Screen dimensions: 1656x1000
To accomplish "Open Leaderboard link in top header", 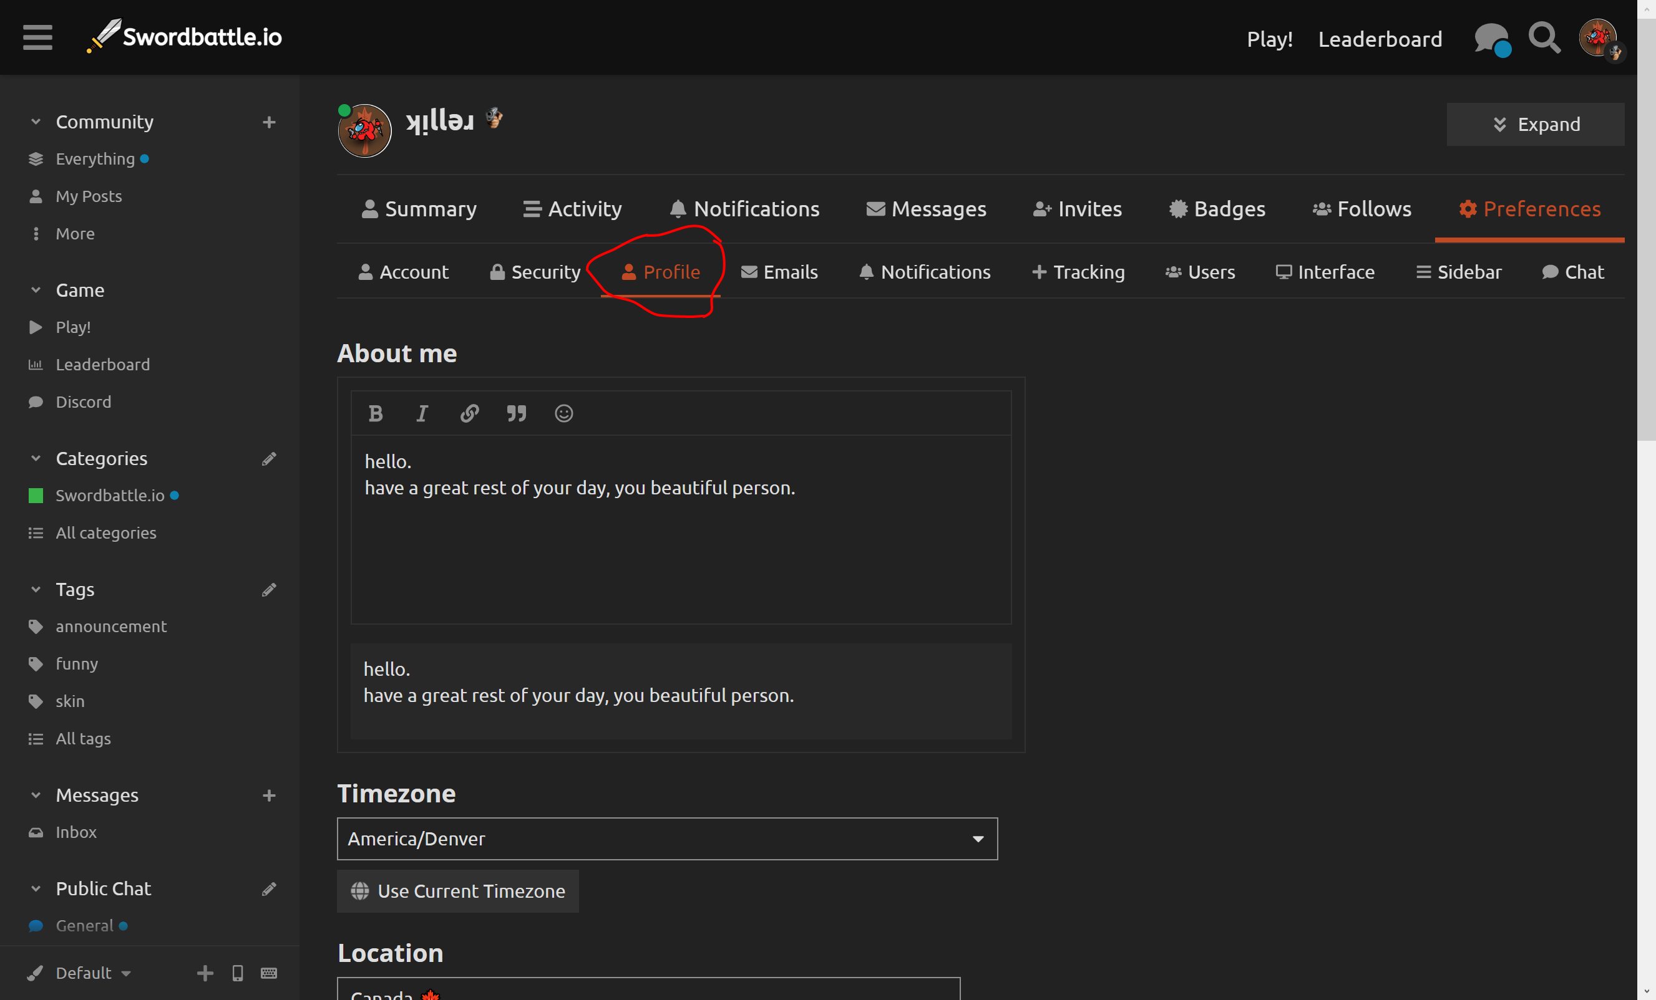I will click(x=1380, y=39).
